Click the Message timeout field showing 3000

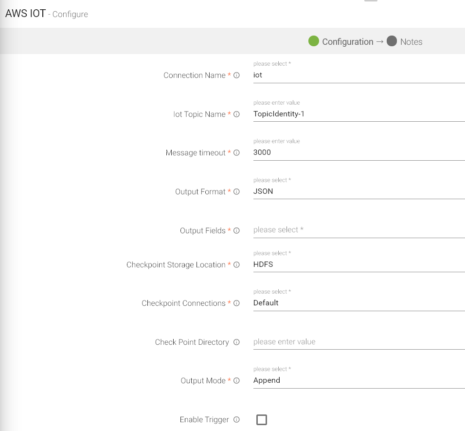coord(358,152)
